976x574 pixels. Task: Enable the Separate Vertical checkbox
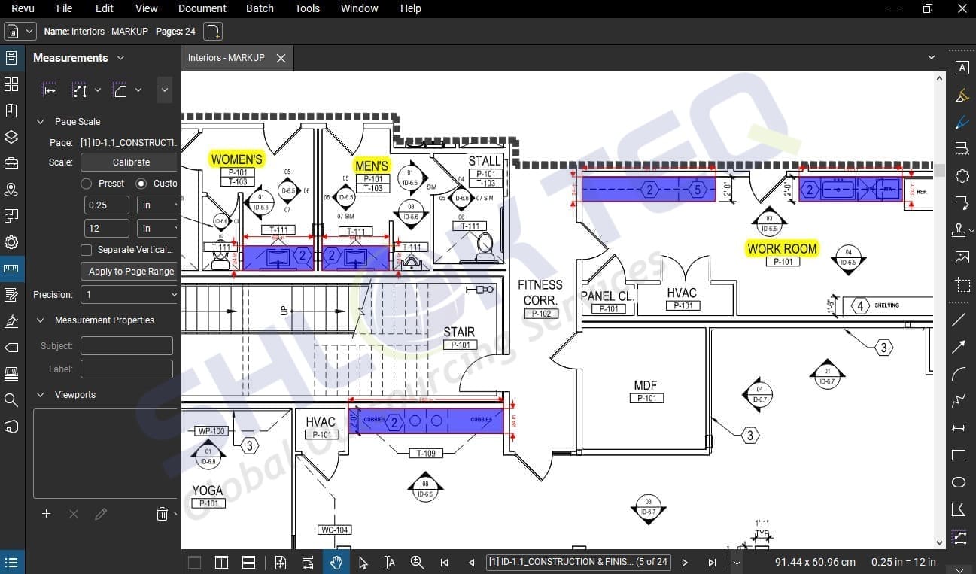(x=86, y=250)
